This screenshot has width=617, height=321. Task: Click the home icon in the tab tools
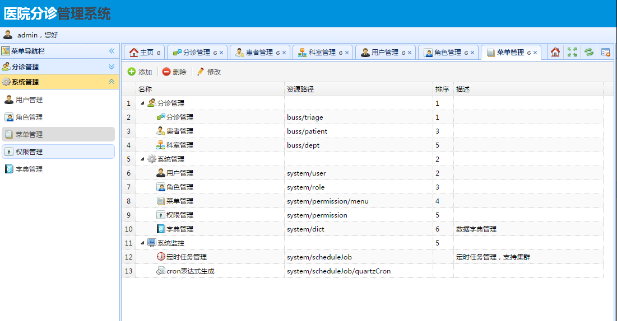[555, 52]
